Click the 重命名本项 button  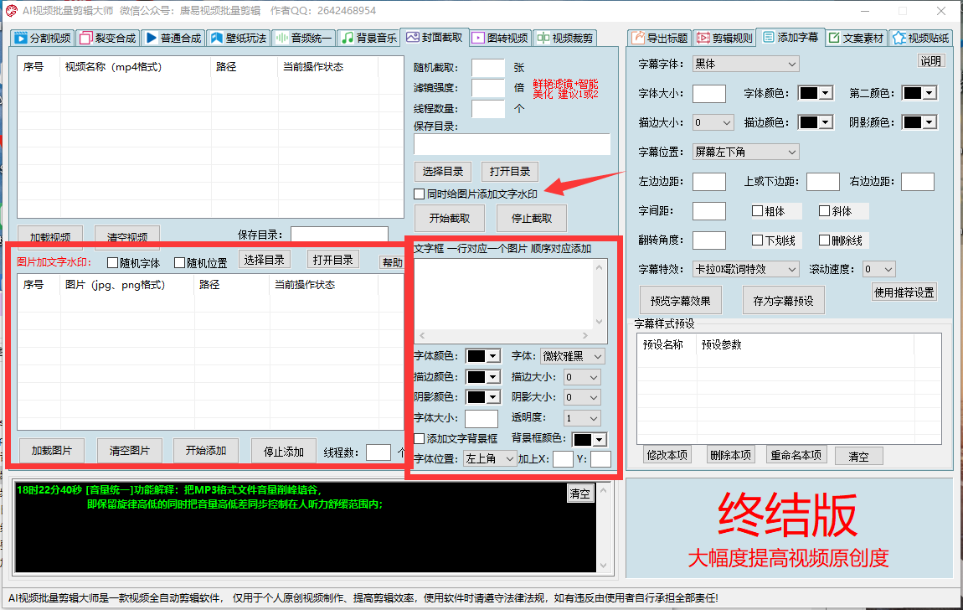[796, 455]
